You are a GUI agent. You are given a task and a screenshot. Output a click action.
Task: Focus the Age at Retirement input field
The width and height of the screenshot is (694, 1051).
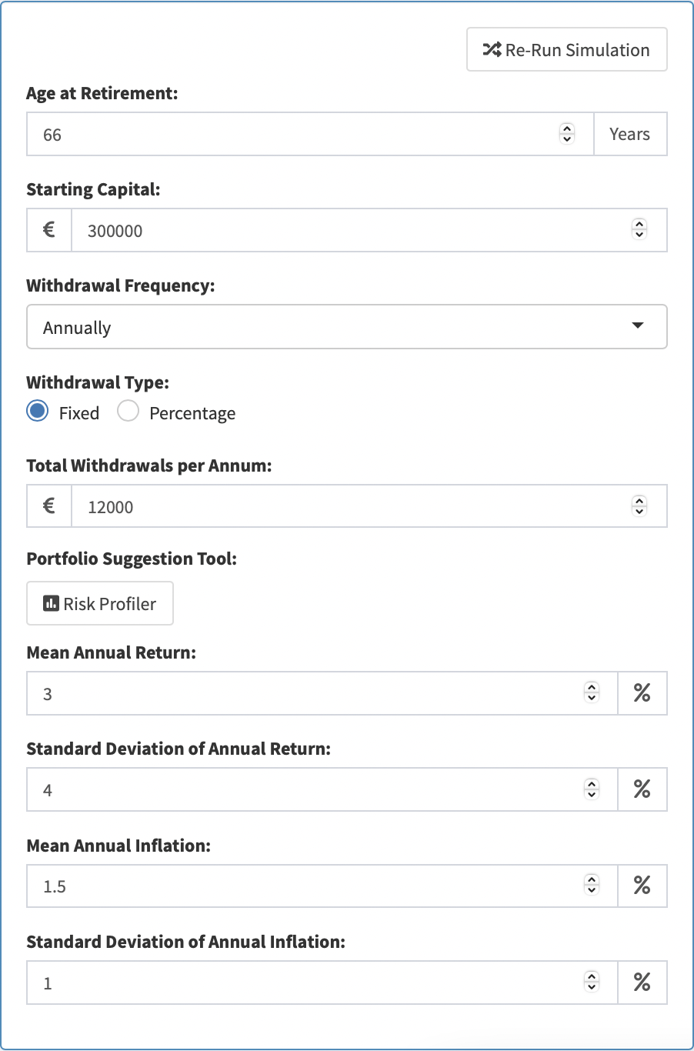(x=311, y=134)
